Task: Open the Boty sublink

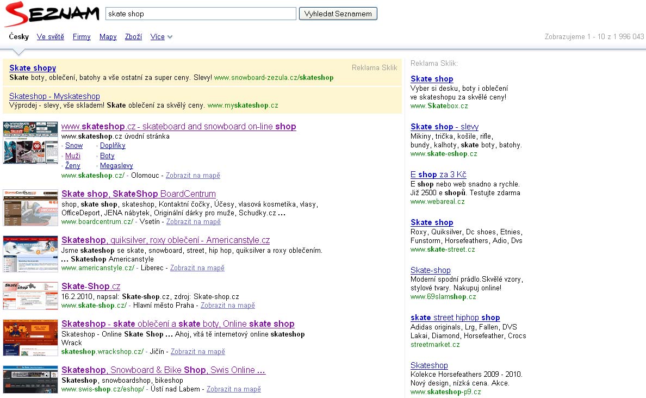Action: [107, 156]
